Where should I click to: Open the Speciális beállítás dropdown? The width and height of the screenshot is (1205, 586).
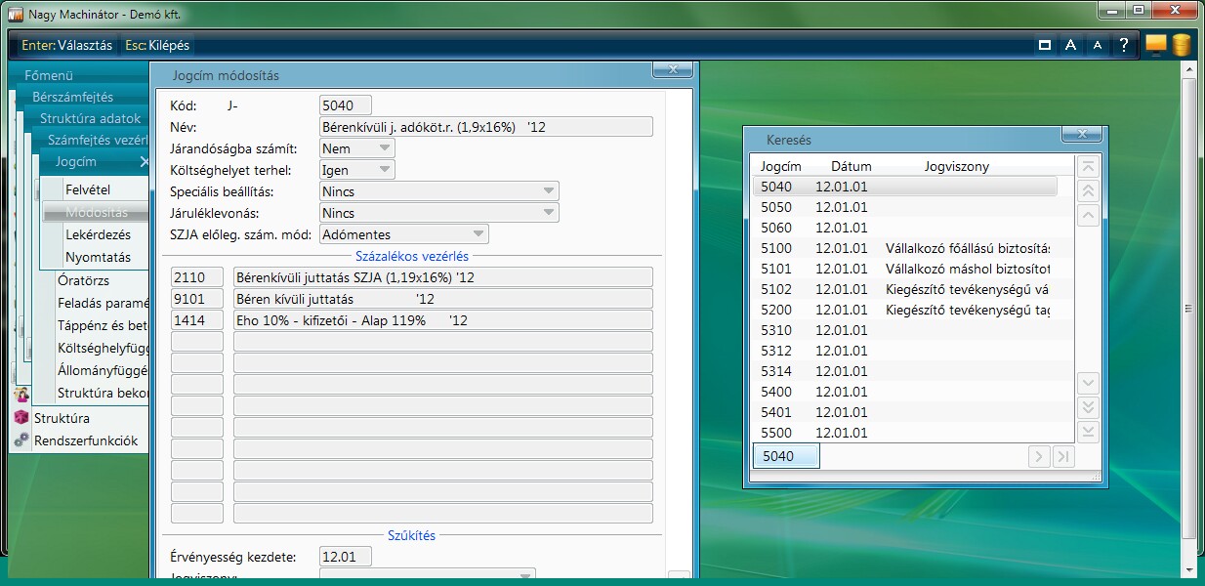click(x=549, y=191)
